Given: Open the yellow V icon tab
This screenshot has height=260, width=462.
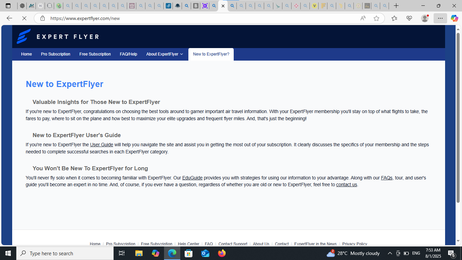Looking at the screenshot, I should click(x=314, y=6).
